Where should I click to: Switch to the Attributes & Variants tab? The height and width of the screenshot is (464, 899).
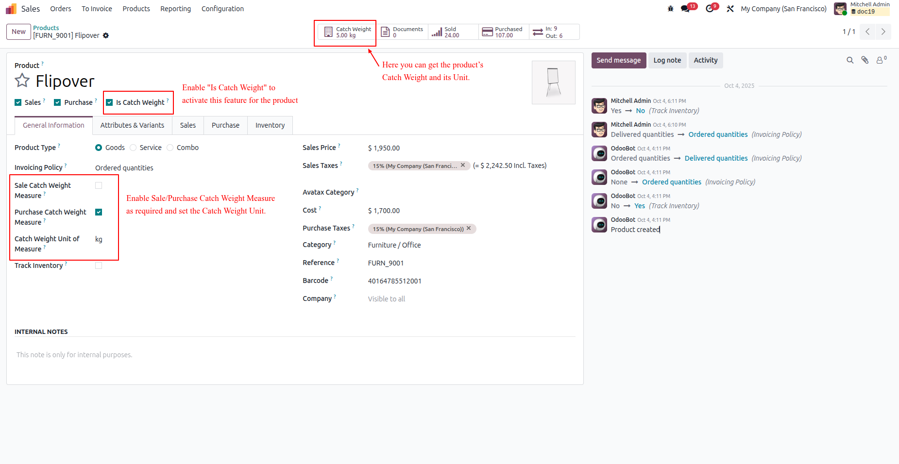(x=132, y=125)
